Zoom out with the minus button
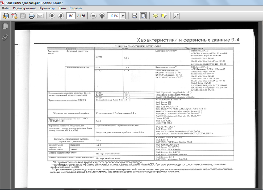This screenshot has width=263, height=190. [x=93, y=16]
